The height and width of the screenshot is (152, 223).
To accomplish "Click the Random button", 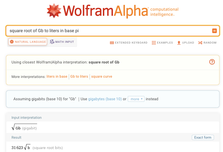I will 207,42.
